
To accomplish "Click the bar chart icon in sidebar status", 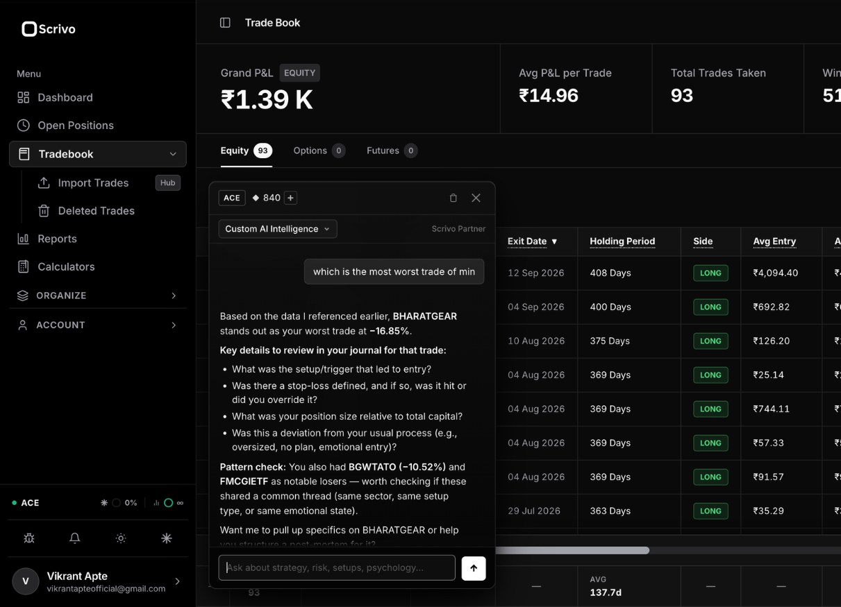I will tap(157, 503).
